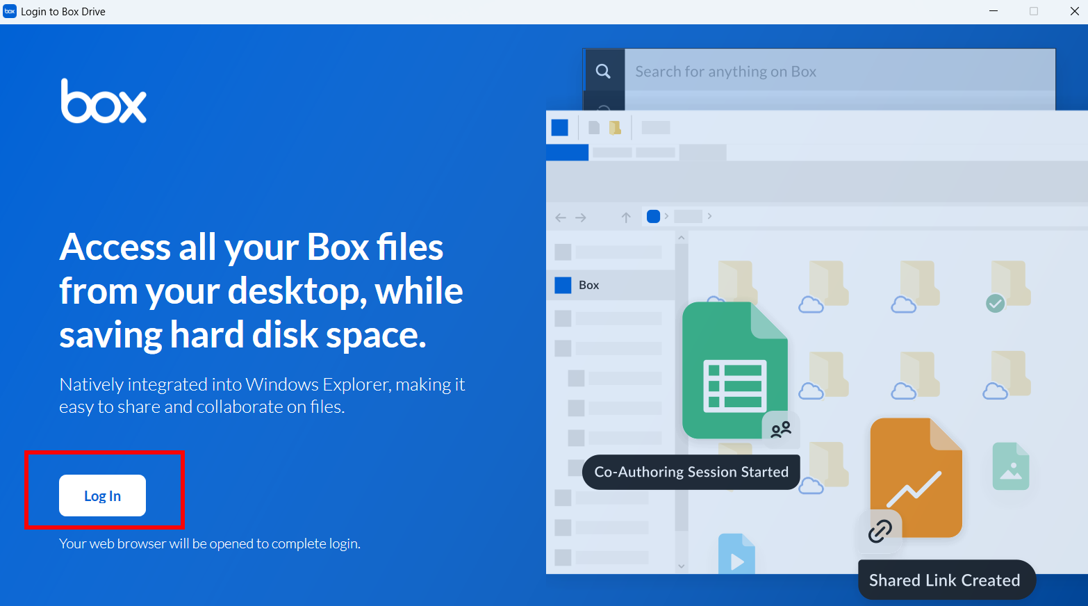Screen dimensions: 1088x606
Task: Click the blue video play file icon
Action: tap(736, 556)
